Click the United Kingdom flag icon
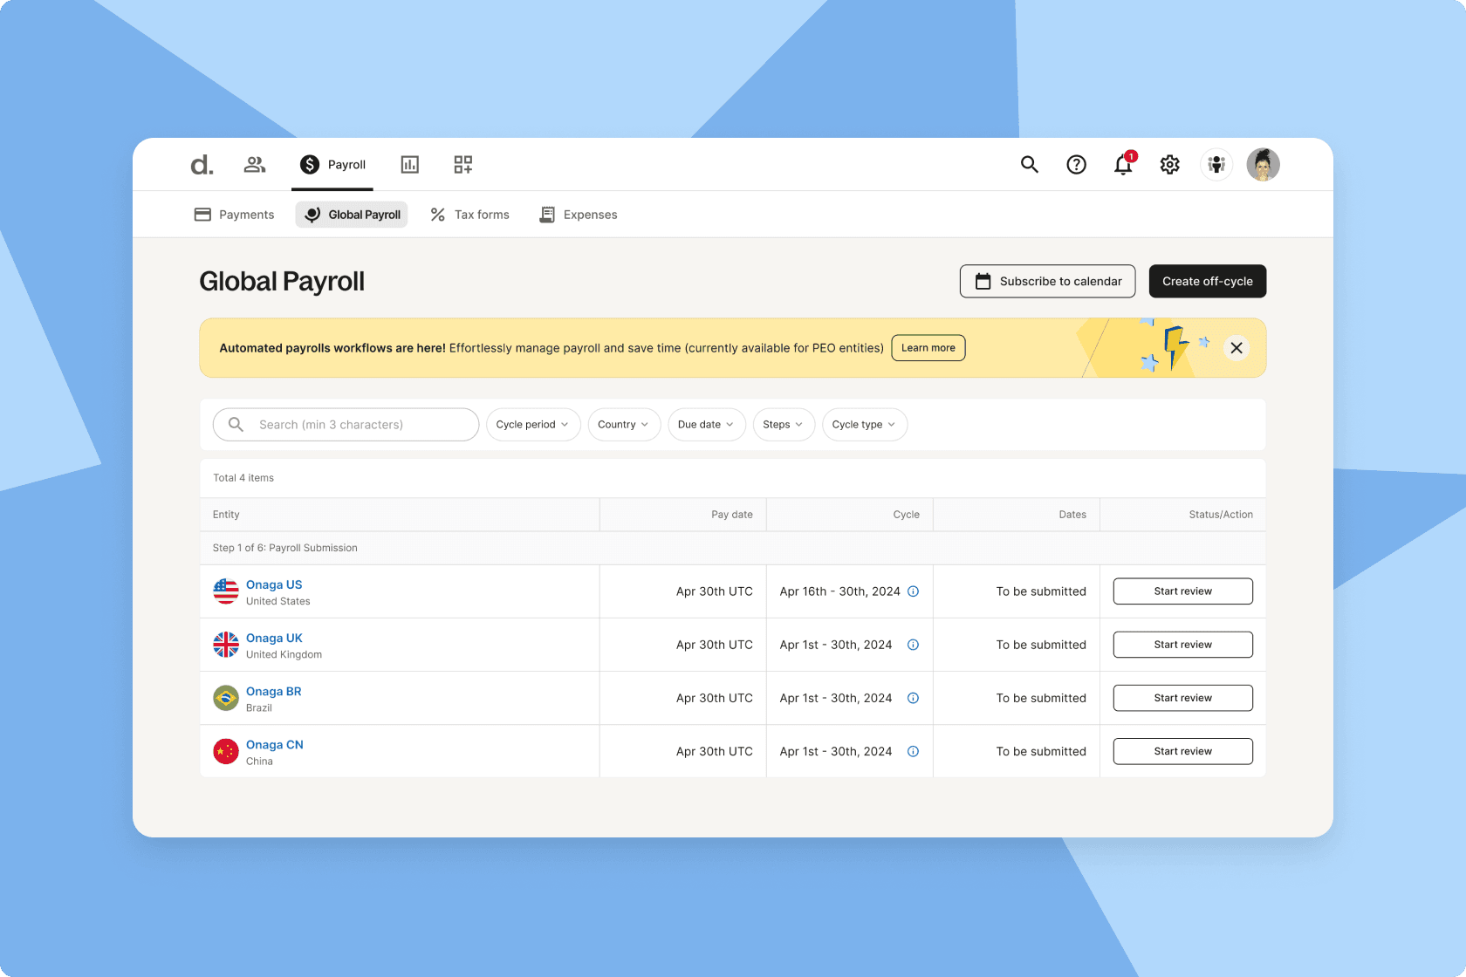 226,645
